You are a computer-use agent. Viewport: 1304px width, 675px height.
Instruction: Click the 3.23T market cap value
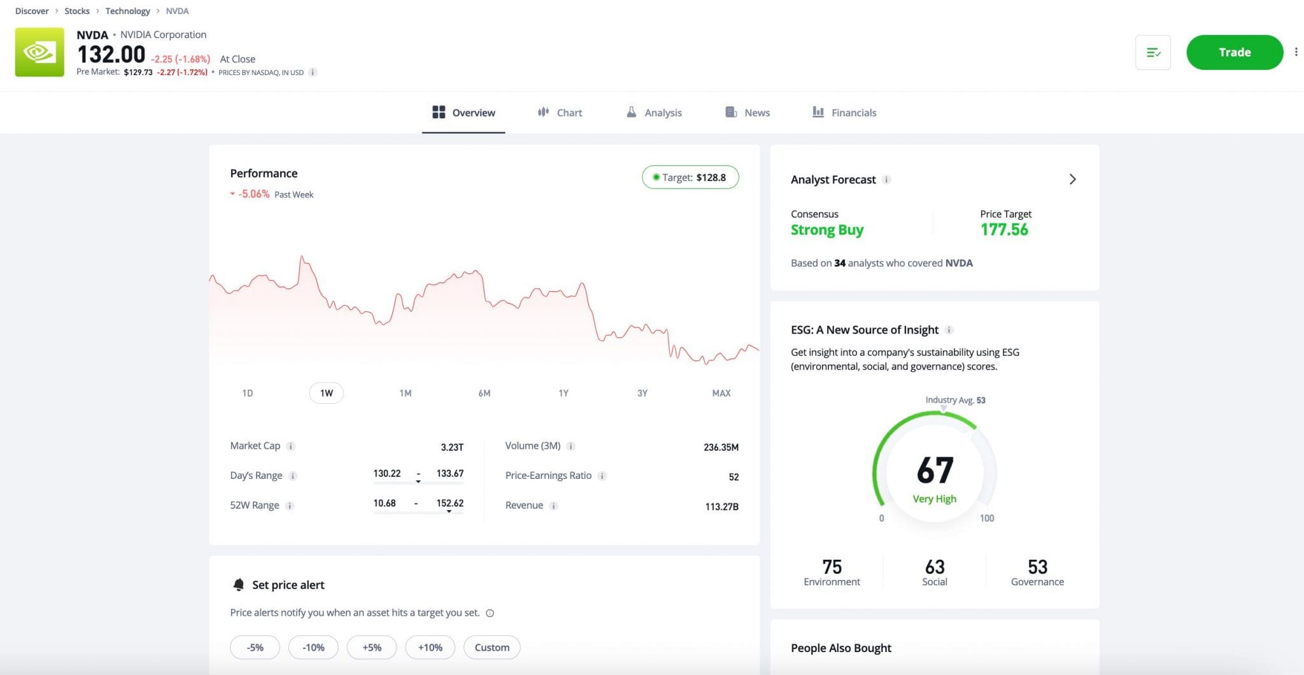pyautogui.click(x=452, y=447)
